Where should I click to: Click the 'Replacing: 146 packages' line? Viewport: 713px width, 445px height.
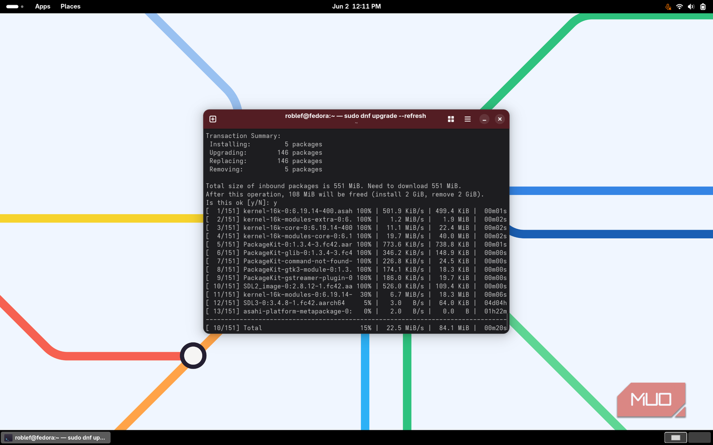point(266,161)
